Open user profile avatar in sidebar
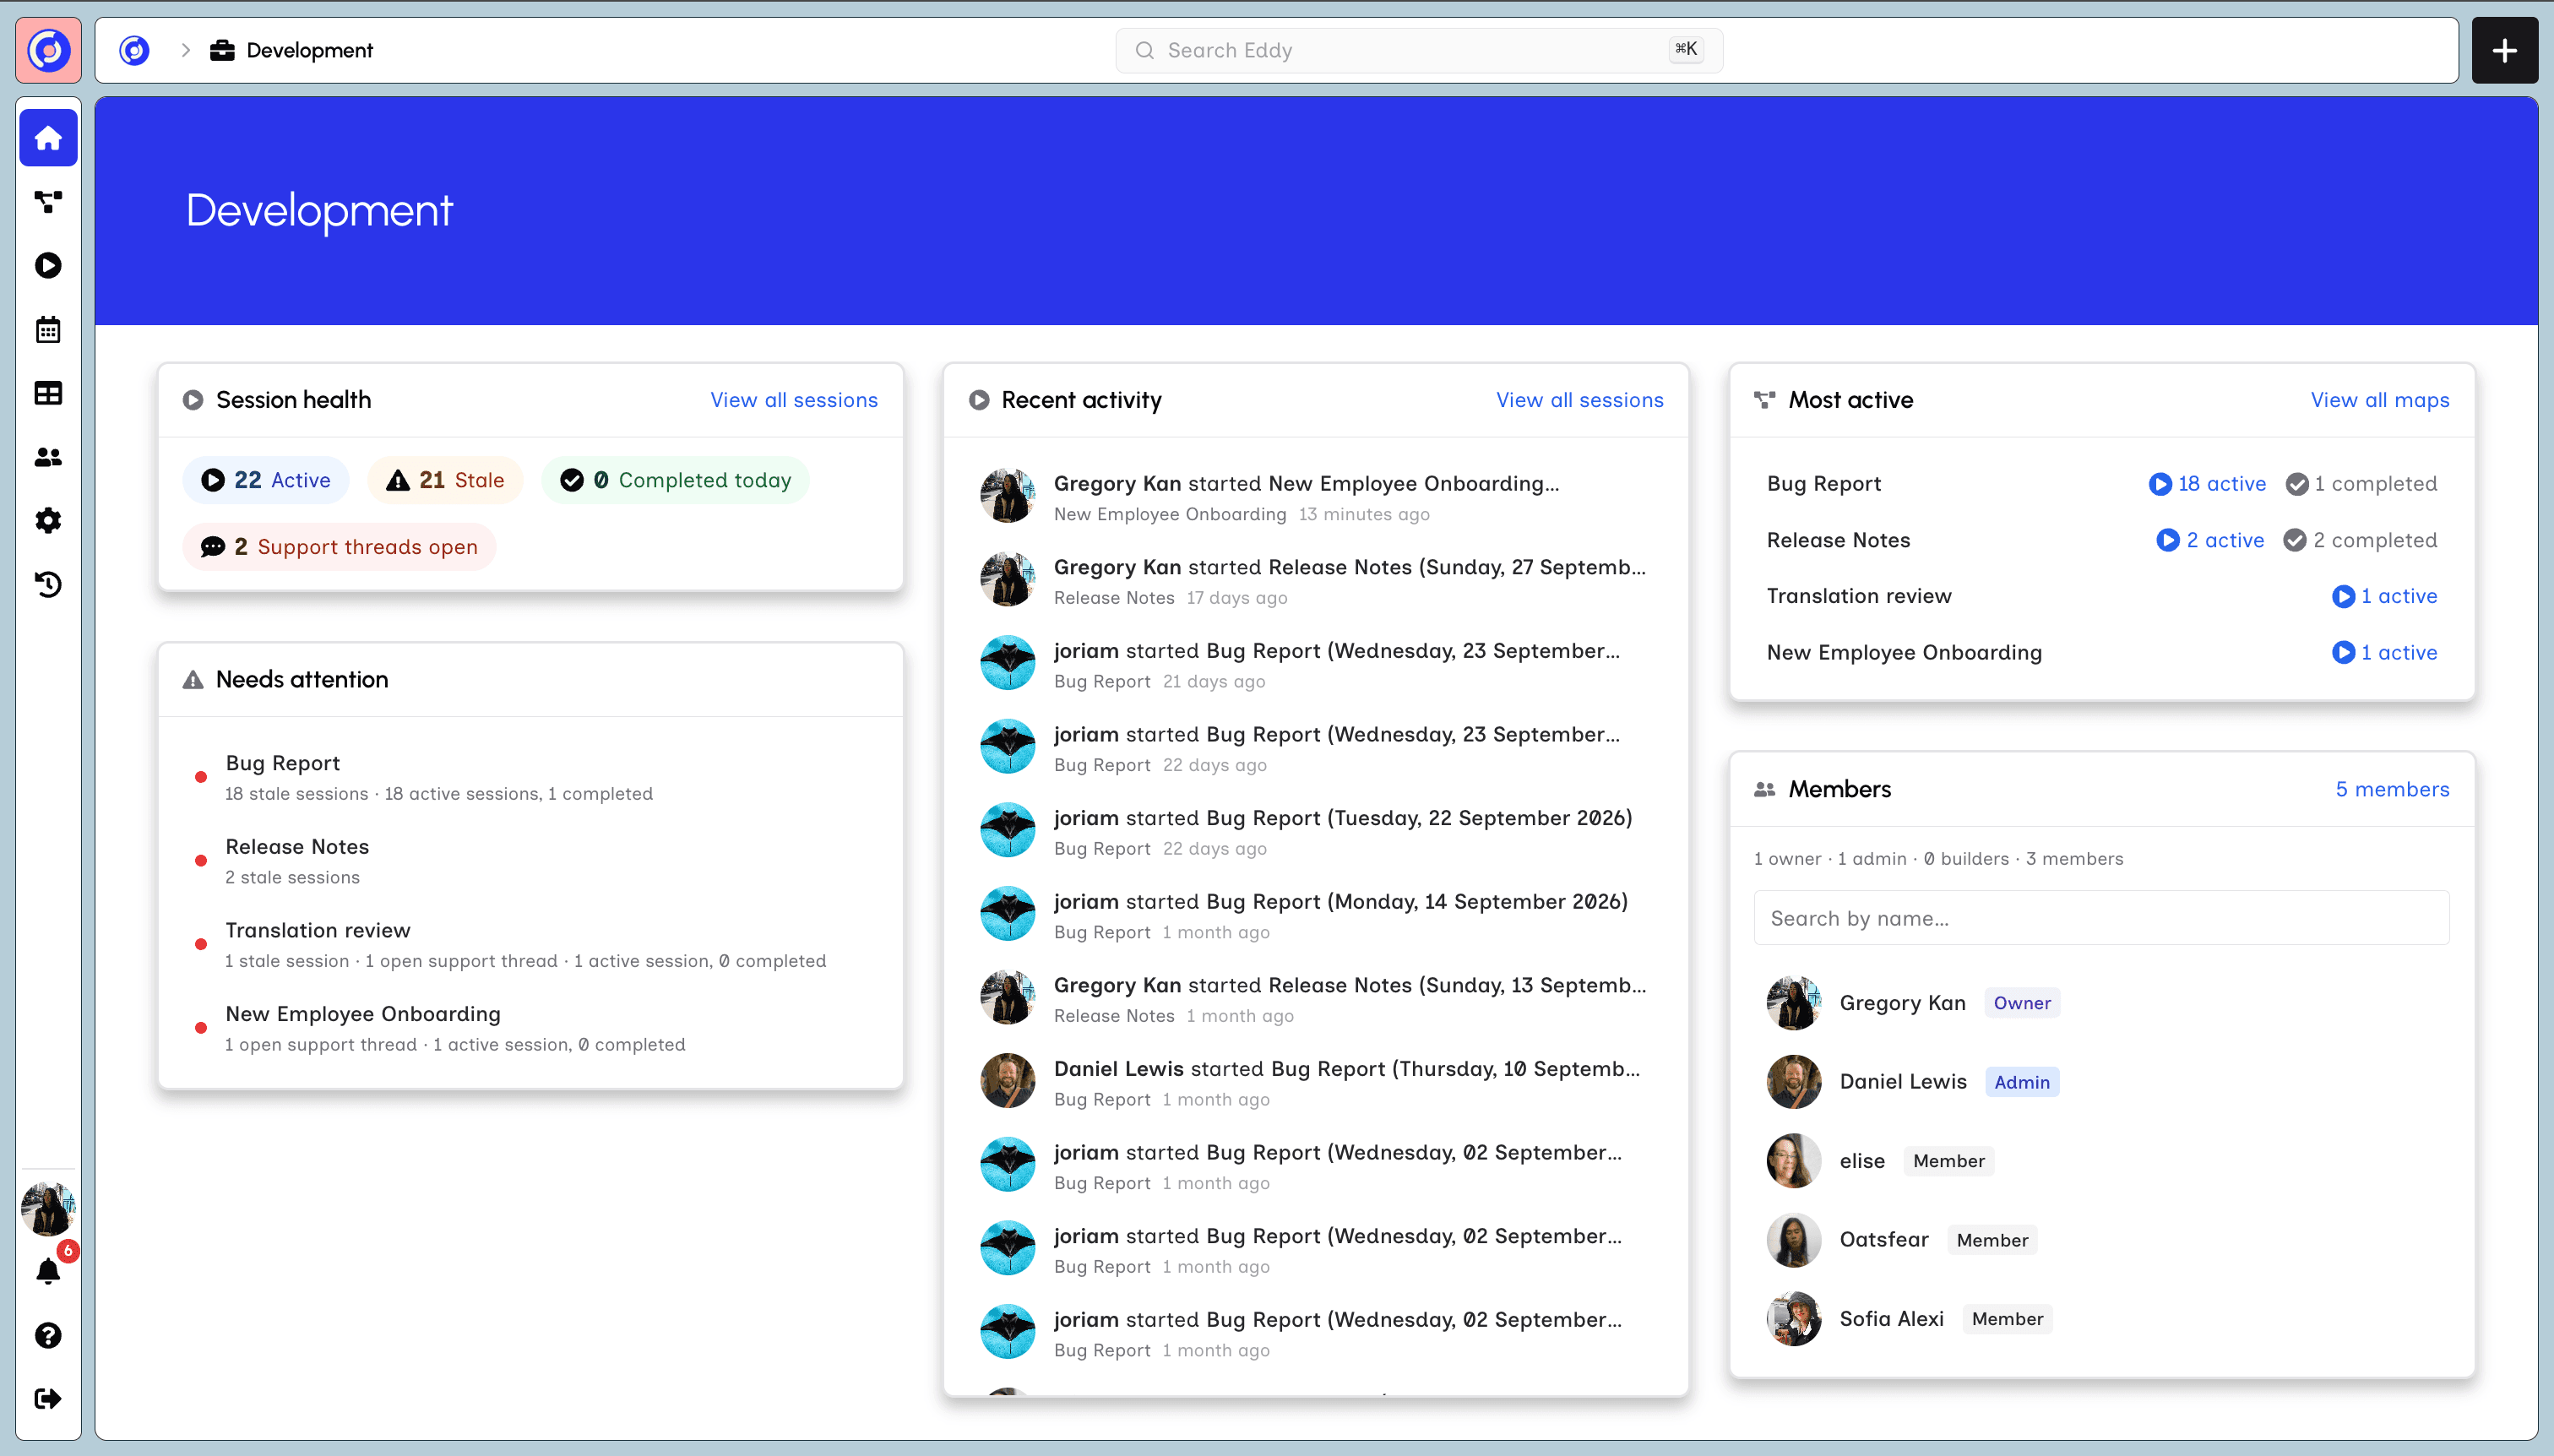 coord(48,1208)
